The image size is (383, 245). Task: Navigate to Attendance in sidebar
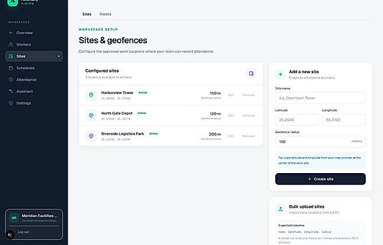click(34, 80)
